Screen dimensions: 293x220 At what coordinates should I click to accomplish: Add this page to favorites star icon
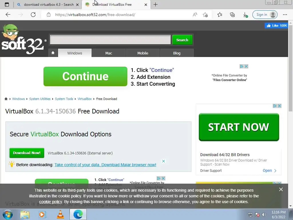pos(205,15)
